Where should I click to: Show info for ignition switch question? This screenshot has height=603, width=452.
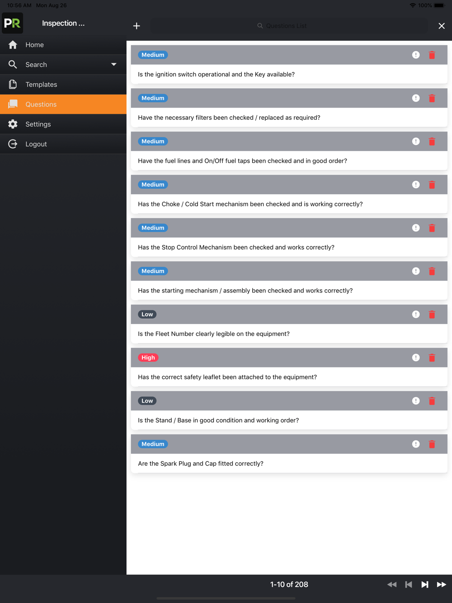[416, 55]
